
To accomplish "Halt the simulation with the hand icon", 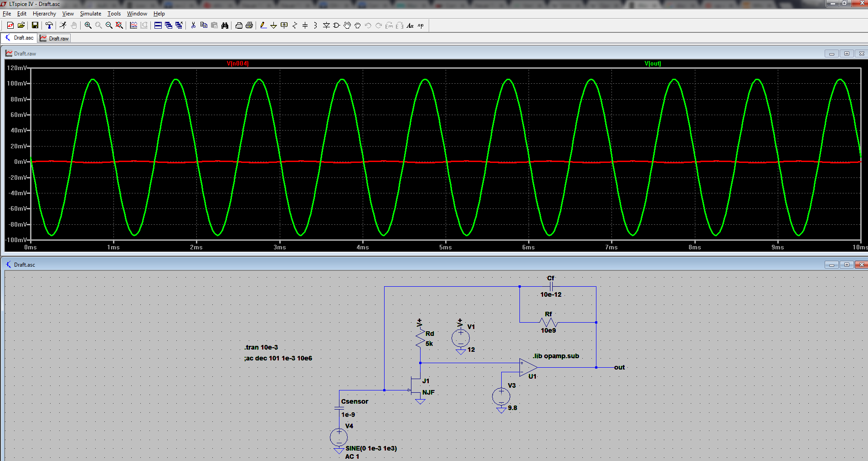I will click(x=73, y=25).
